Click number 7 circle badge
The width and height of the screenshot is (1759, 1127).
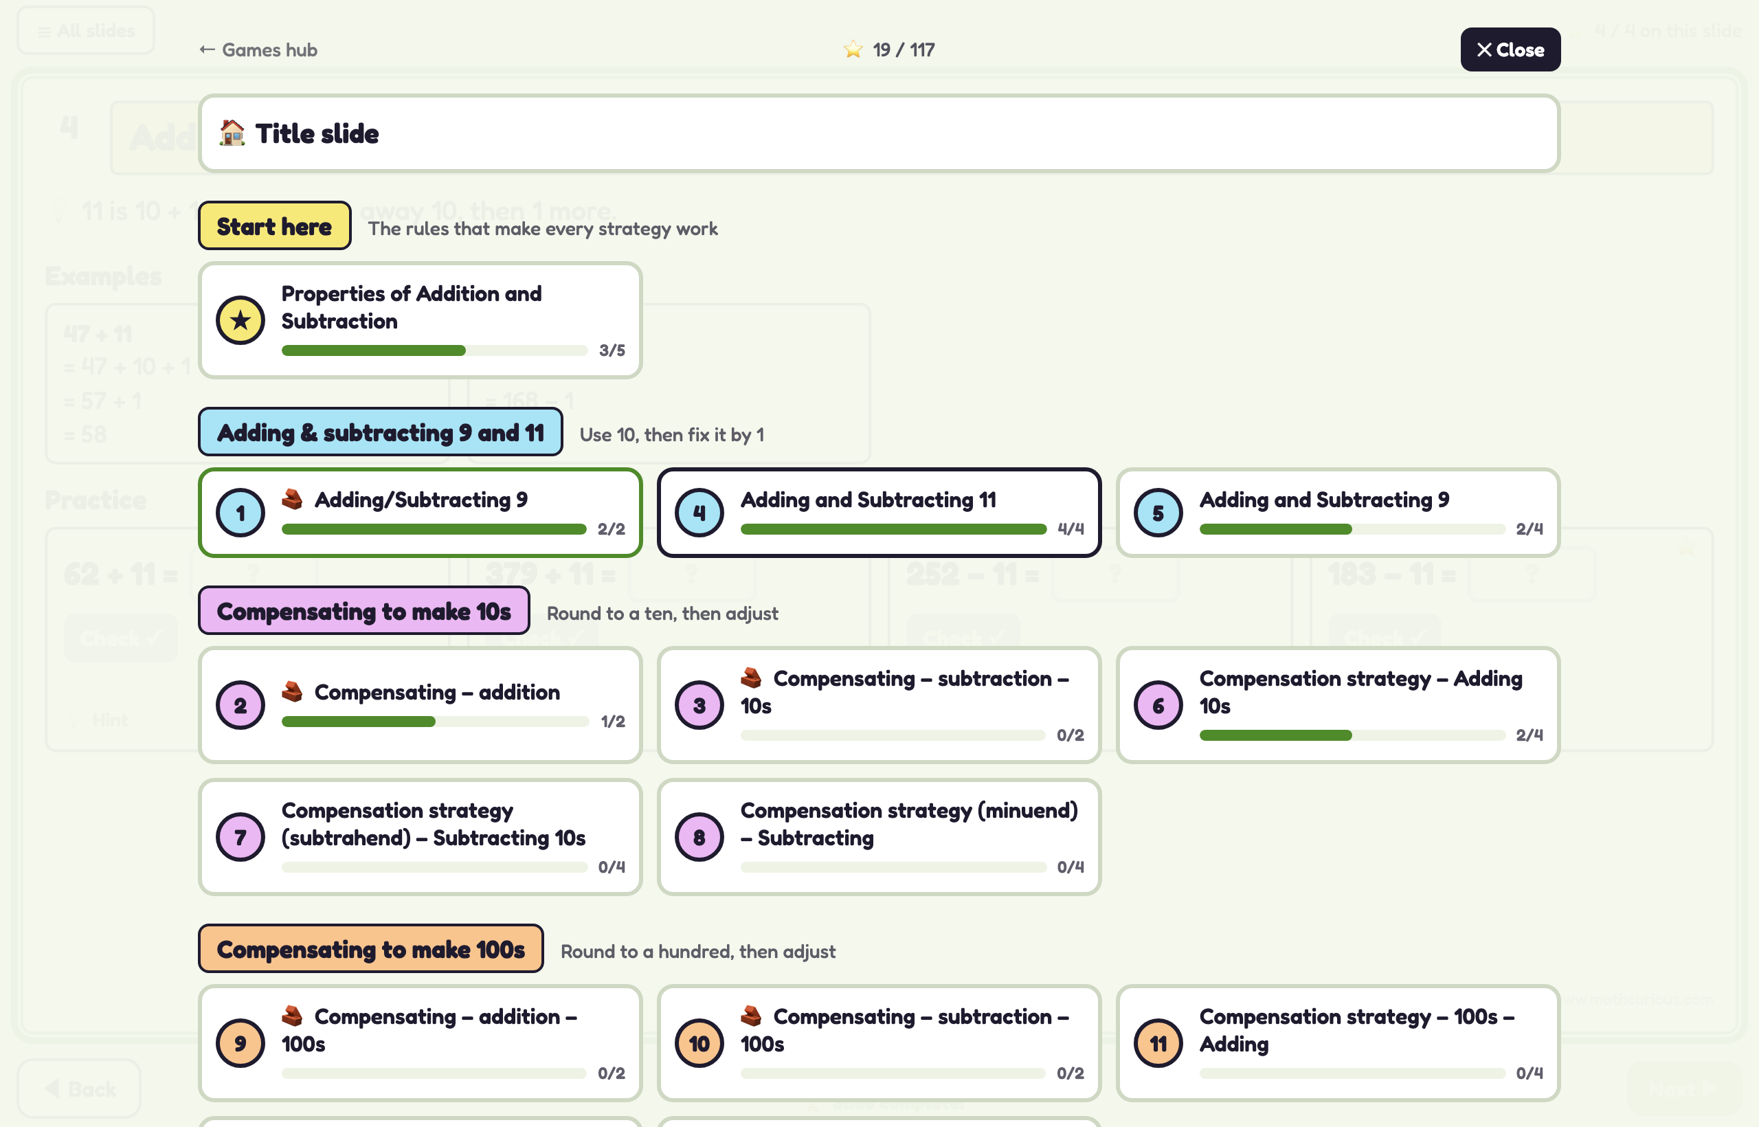click(240, 837)
